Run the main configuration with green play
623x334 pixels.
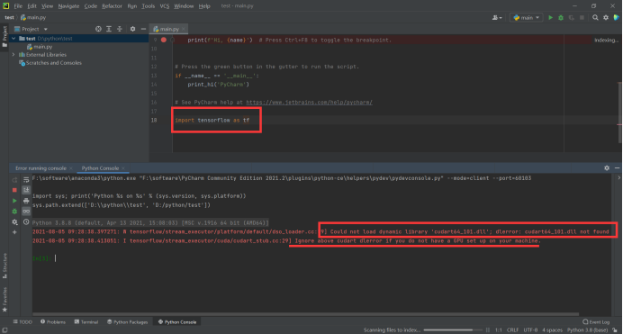click(550, 17)
